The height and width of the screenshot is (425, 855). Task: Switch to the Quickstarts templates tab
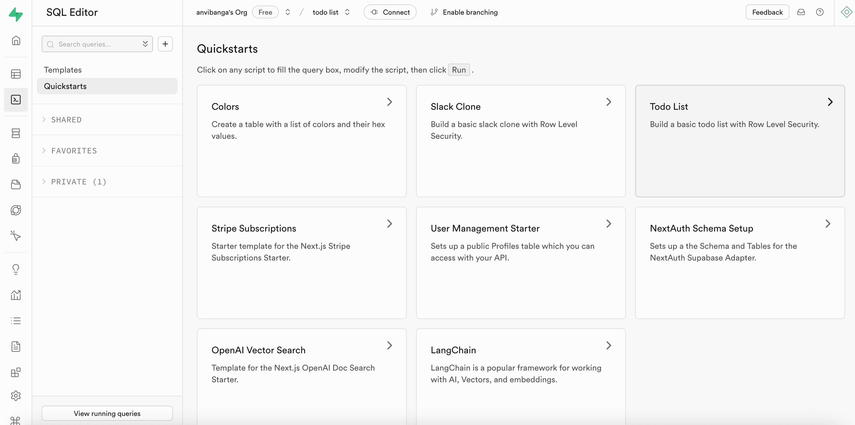tap(107, 86)
